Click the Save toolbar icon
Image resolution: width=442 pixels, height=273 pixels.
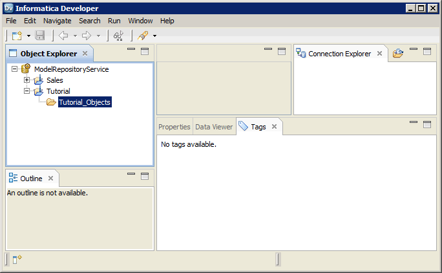pyautogui.click(x=40, y=36)
